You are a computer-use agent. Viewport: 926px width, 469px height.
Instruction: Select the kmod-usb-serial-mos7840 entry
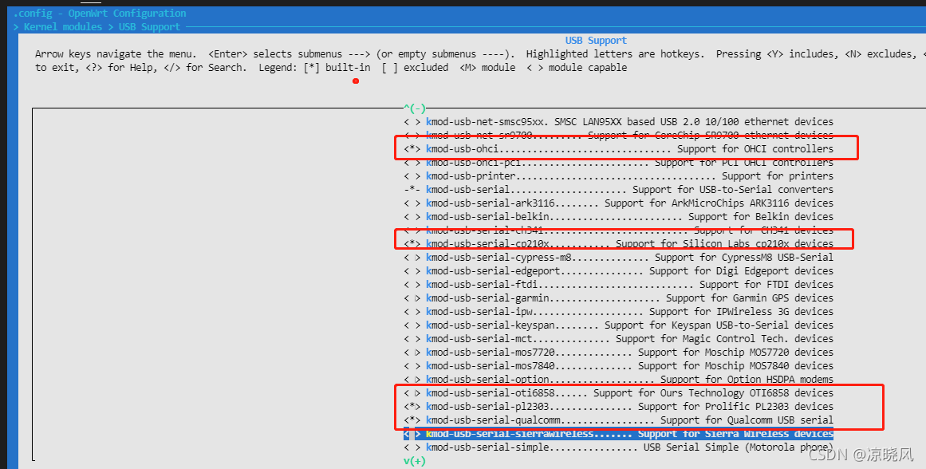click(618, 365)
